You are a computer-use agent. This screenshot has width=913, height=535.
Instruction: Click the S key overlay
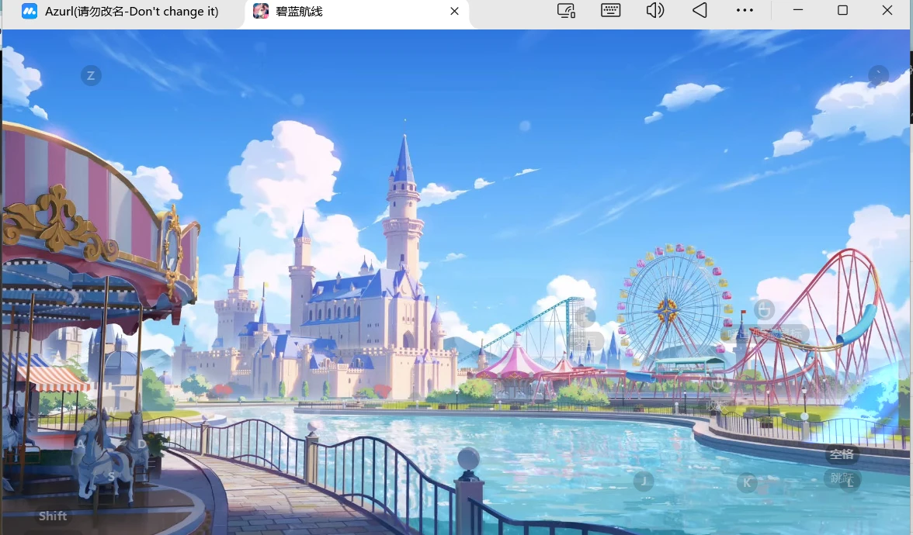pyautogui.click(x=111, y=476)
